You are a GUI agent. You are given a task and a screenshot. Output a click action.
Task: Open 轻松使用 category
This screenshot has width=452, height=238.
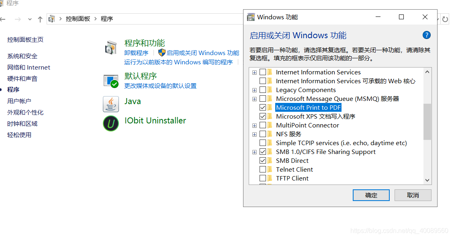[x=19, y=135]
